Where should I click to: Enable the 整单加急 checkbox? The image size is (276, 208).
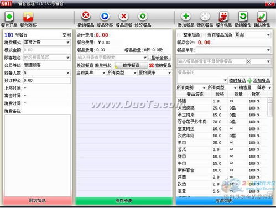pyautogui.click(x=179, y=35)
